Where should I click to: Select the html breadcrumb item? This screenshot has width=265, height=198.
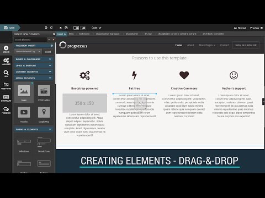click(x=71, y=34)
